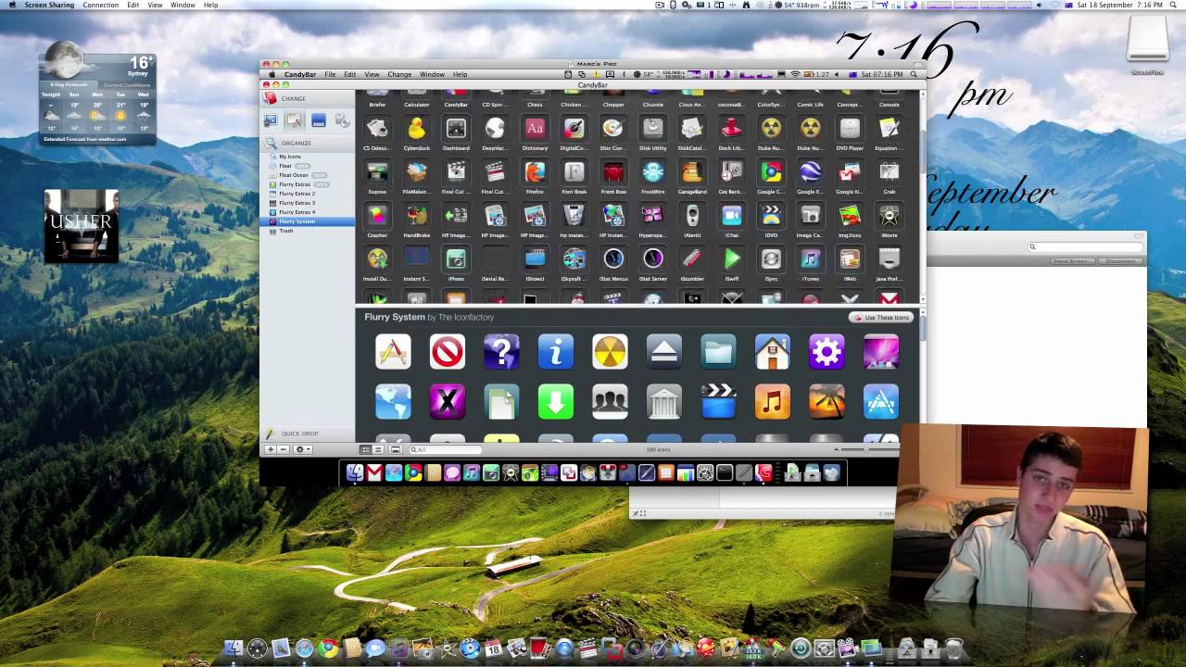Select Flurry Extras 2 collection

click(x=297, y=194)
